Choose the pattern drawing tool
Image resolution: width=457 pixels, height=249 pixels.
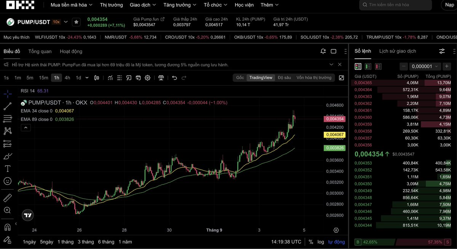tap(7, 131)
